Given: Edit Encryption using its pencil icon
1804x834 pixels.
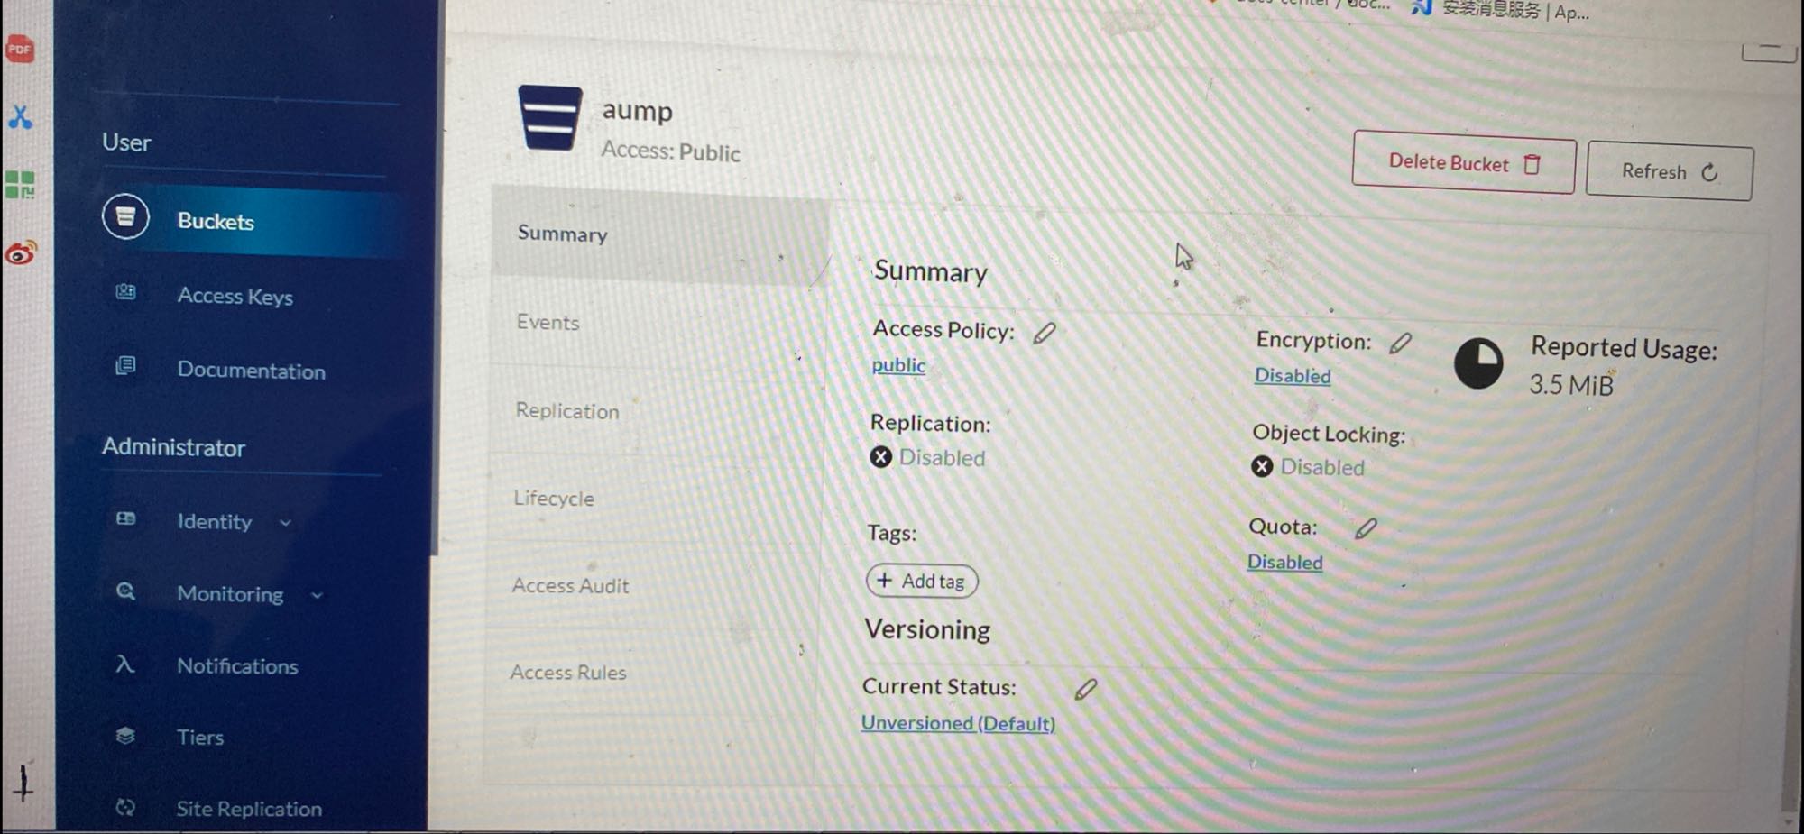Looking at the screenshot, I should coord(1400,344).
